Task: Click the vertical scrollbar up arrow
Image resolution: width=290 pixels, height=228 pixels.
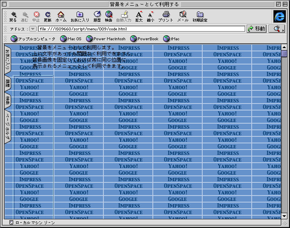Action: pos(284,47)
